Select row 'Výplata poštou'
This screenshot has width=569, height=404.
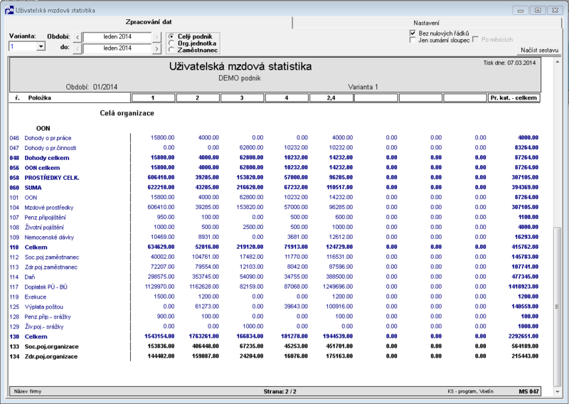(x=274, y=307)
